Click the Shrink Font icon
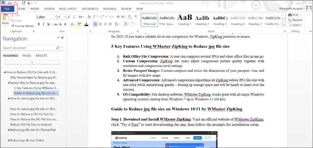Screen dimensions: 313x148 [74, 17]
